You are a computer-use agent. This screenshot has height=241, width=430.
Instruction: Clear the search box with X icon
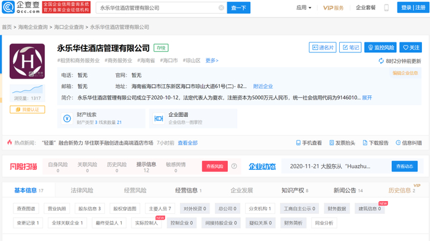(x=221, y=8)
